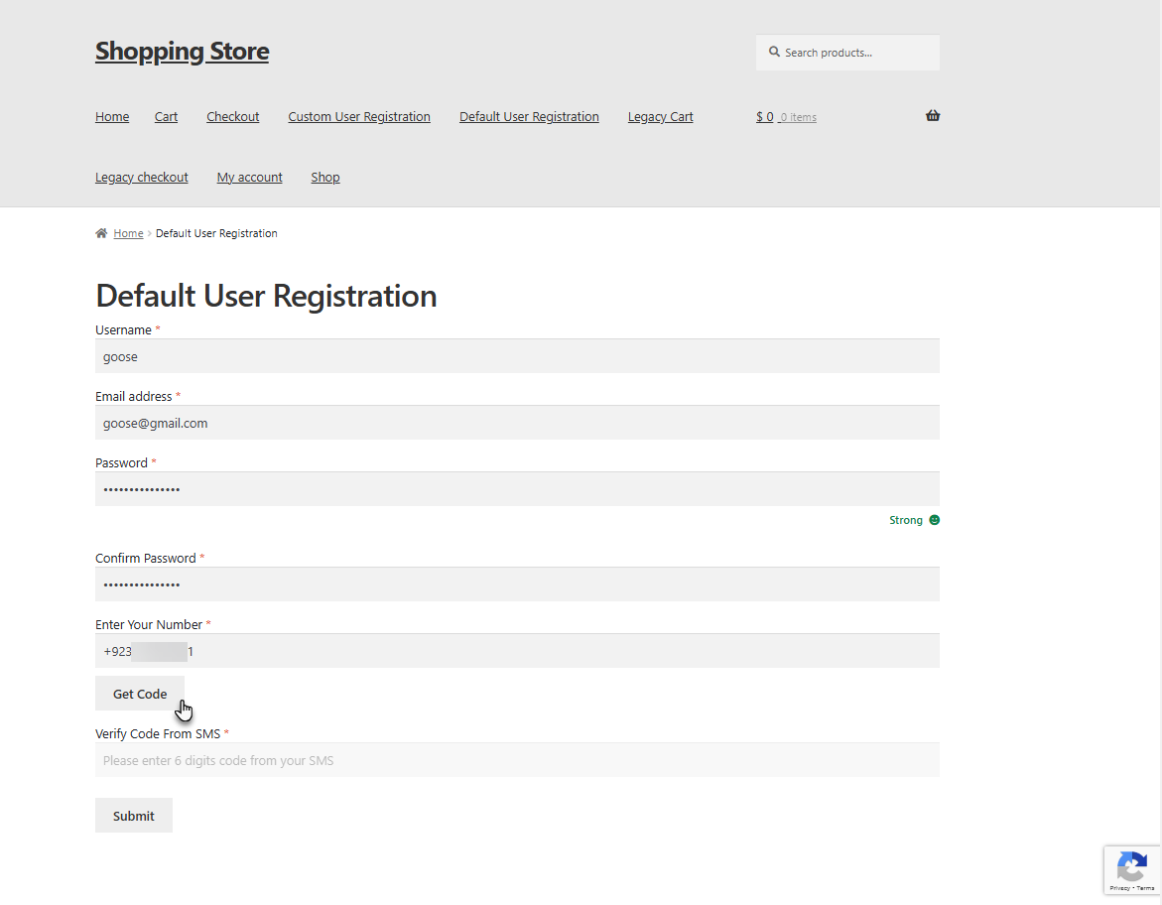1162x905 pixels.
Task: Click the Shopping Store site title
Action: tap(182, 51)
